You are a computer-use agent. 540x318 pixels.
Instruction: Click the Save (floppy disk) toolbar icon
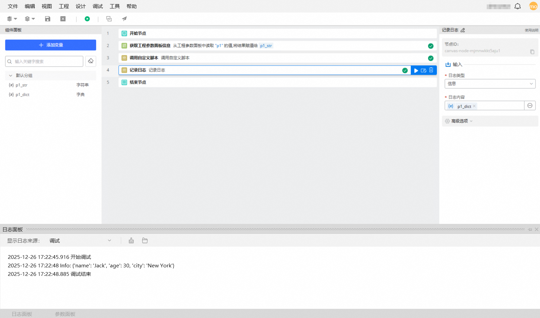[48, 19]
